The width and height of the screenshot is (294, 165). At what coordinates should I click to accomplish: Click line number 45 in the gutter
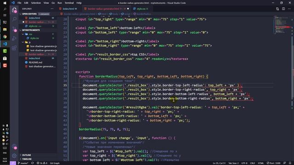65,129
